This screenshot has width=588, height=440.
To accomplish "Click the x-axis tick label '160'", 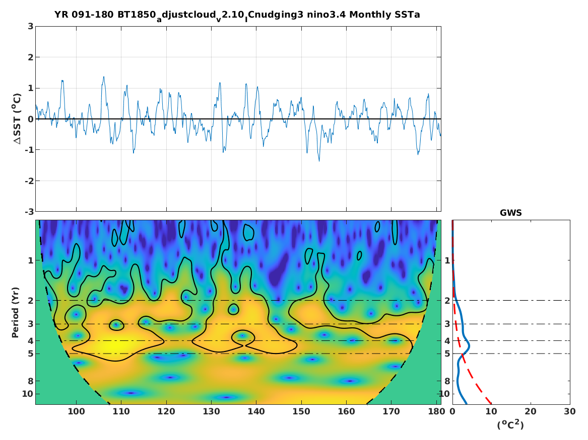I will pos(346,411).
